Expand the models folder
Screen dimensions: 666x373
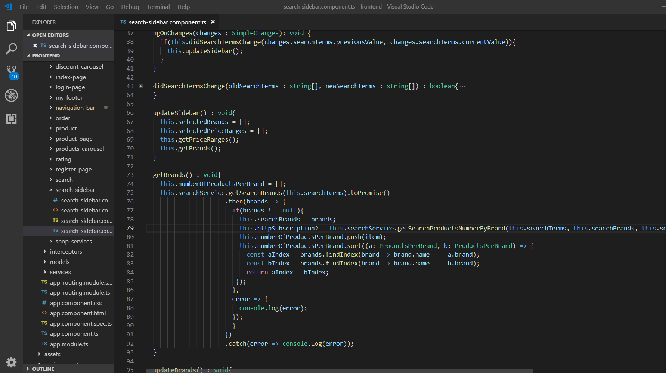coord(60,262)
